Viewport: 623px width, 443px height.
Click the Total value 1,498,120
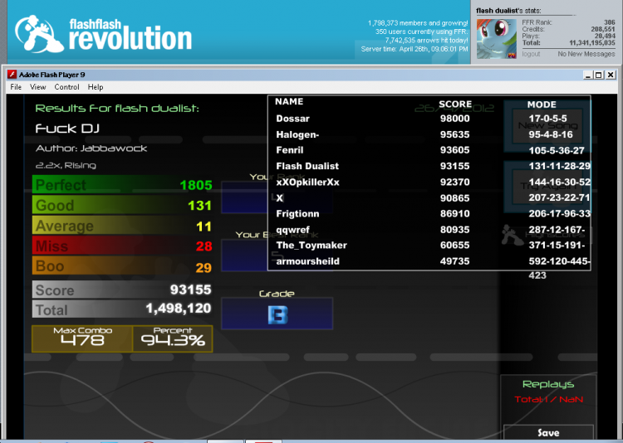click(x=179, y=309)
